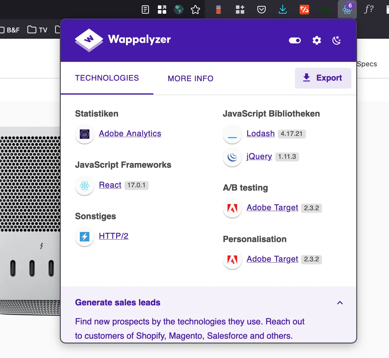Click the Personalisation category heading
Screen dimensions: 389x358
coord(255,239)
